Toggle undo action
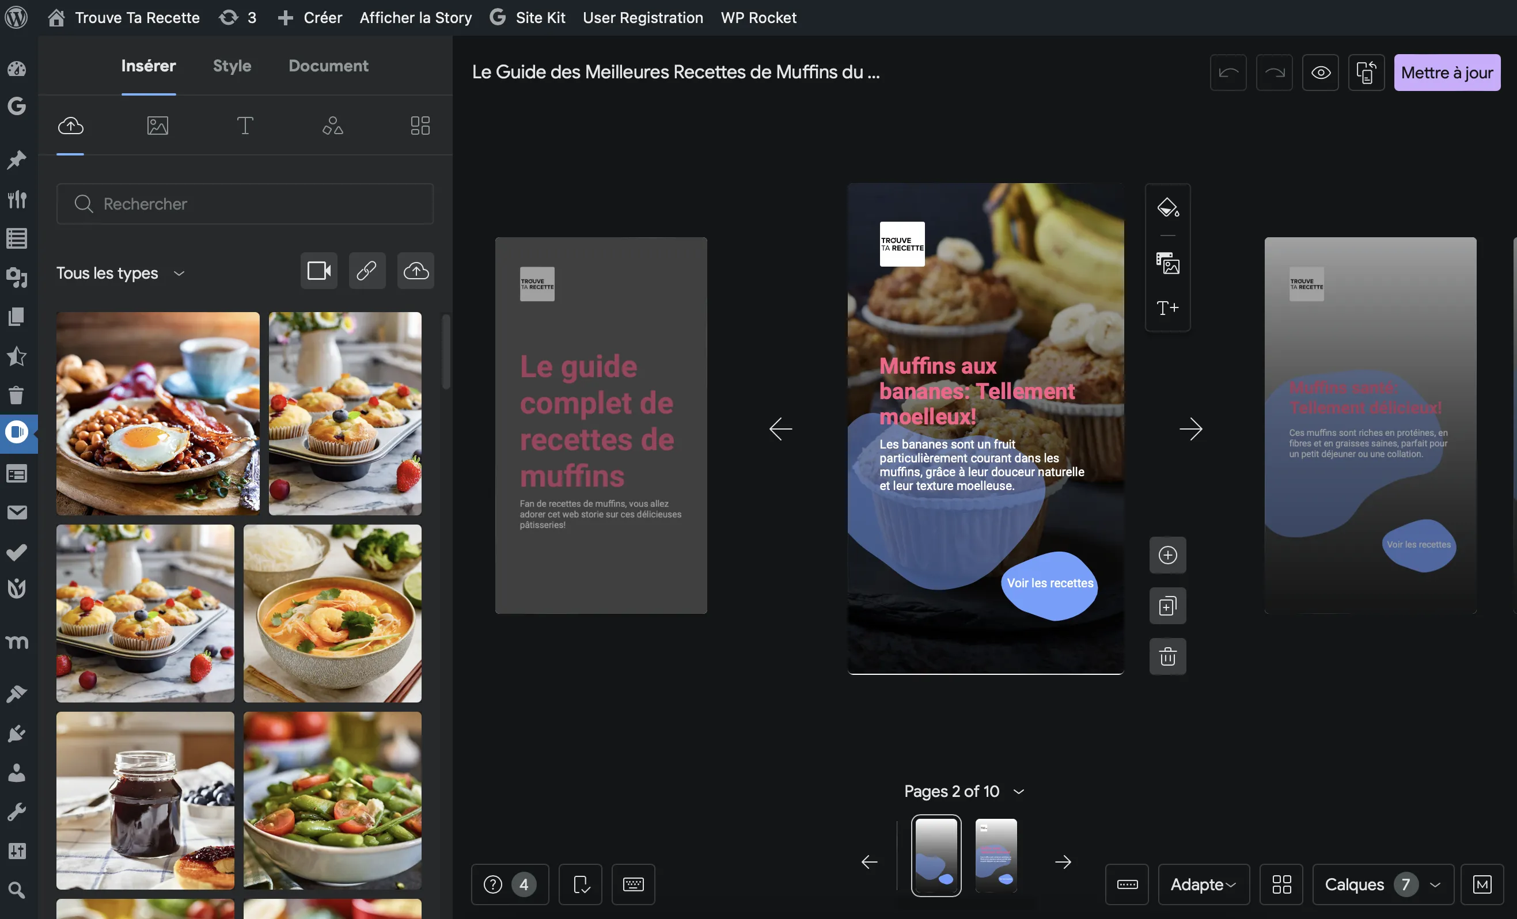 (1228, 71)
